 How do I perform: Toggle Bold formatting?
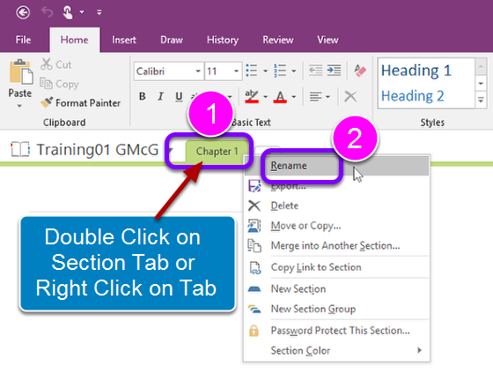tap(142, 96)
